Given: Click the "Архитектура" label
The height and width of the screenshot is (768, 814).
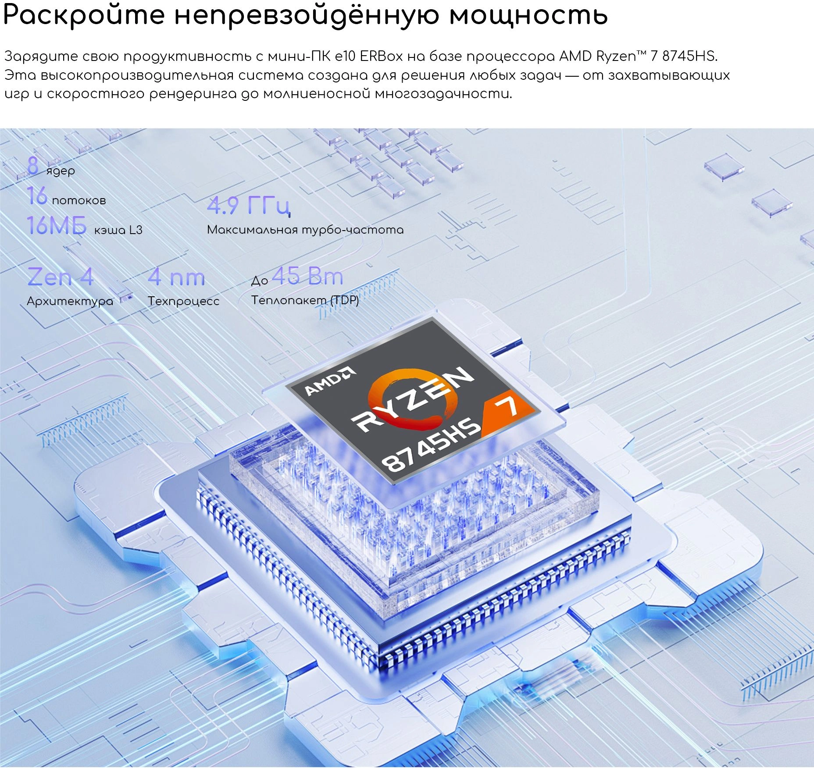Looking at the screenshot, I should pos(70,301).
